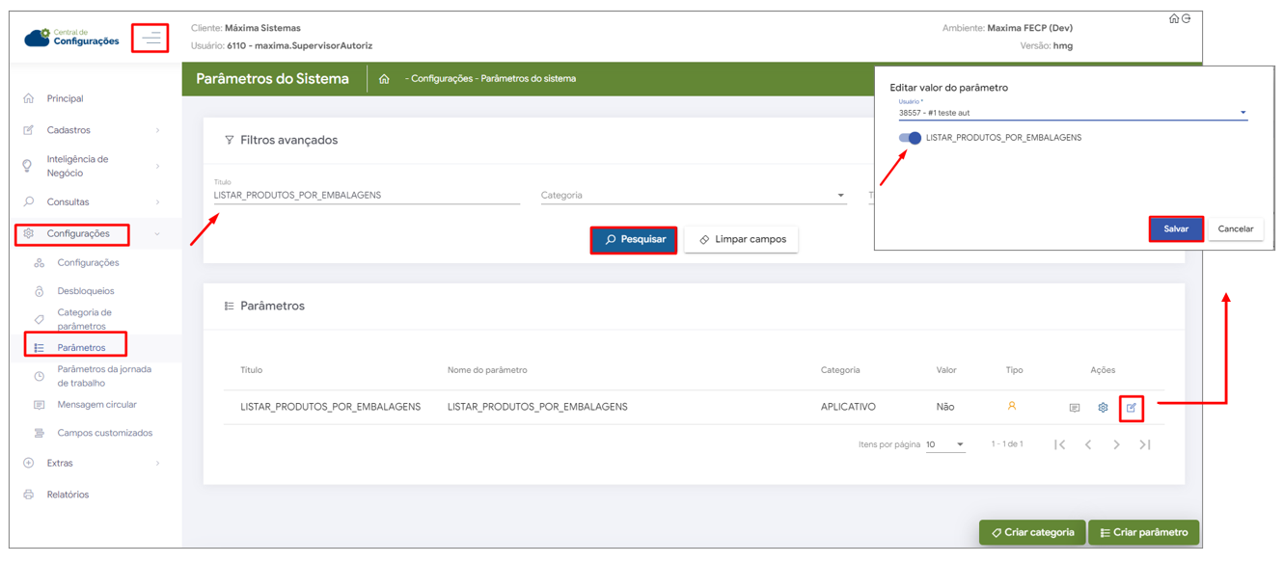Click the gear icon in Ações column
The height and width of the screenshot is (562, 1284).
click(1103, 408)
